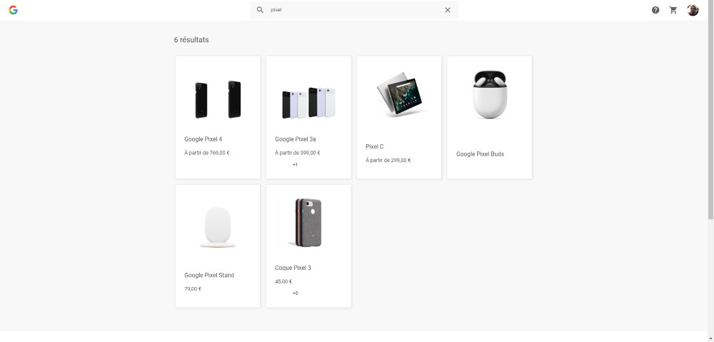Click the Google Pixel Buds title
This screenshot has width=714, height=342.
point(480,154)
